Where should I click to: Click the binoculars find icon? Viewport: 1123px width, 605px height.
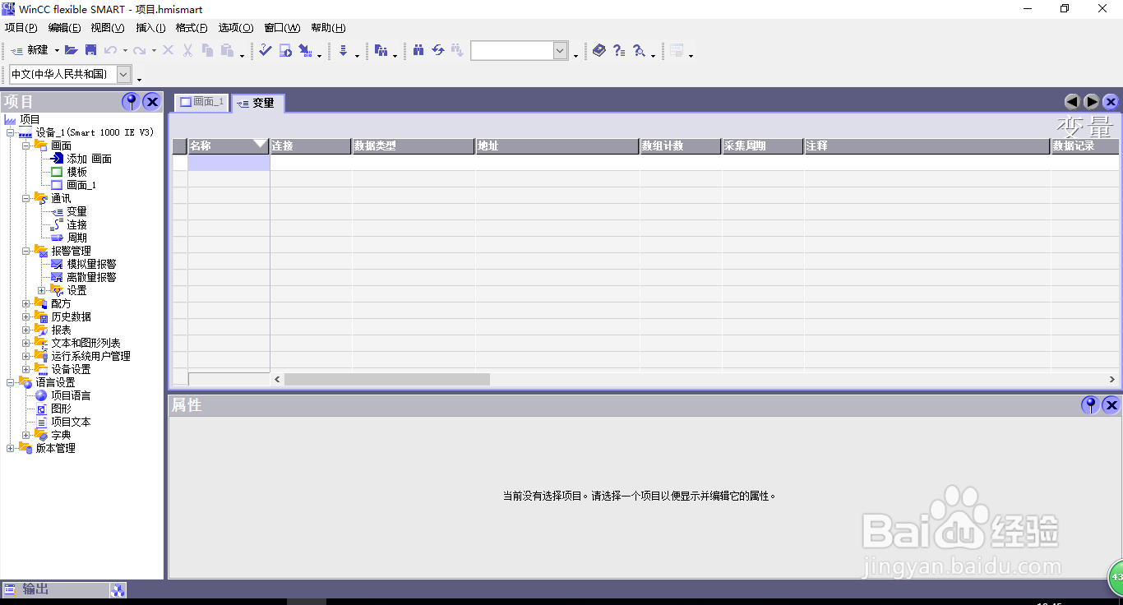tap(418, 50)
